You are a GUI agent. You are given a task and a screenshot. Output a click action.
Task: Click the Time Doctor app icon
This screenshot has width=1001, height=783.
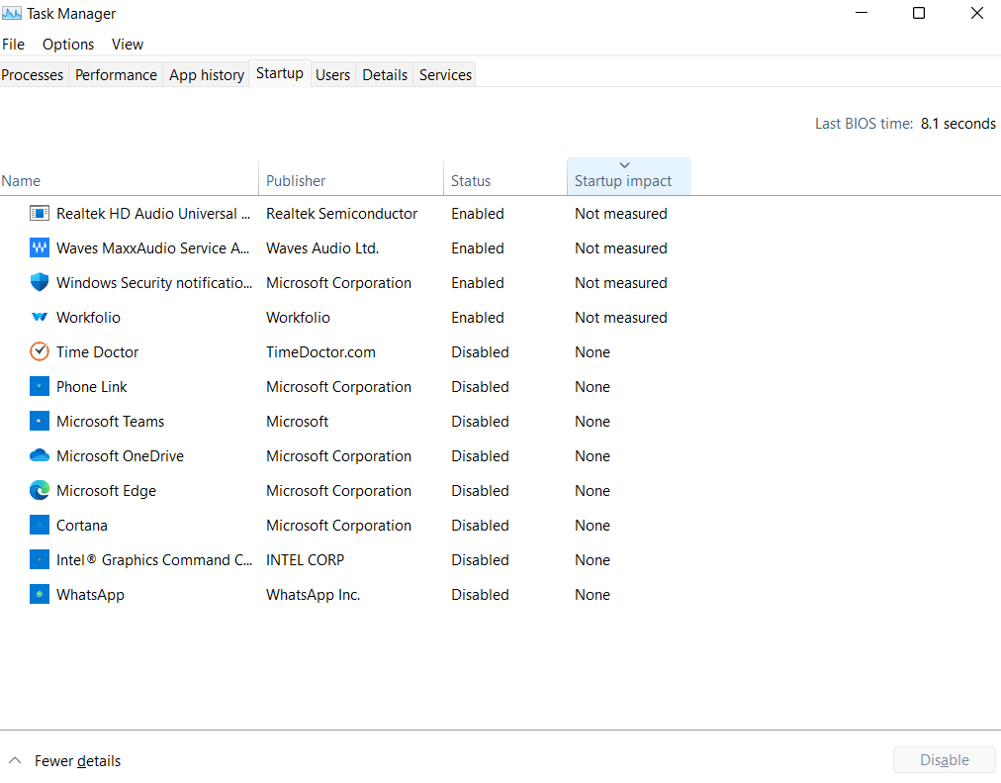point(40,351)
